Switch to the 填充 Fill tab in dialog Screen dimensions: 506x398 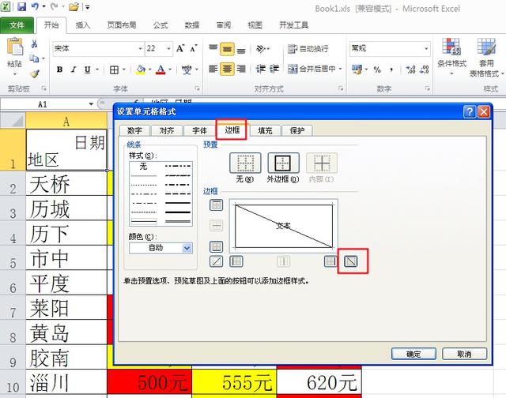(x=265, y=130)
